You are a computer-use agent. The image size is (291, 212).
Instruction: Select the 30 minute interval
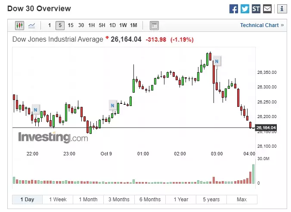click(x=81, y=25)
